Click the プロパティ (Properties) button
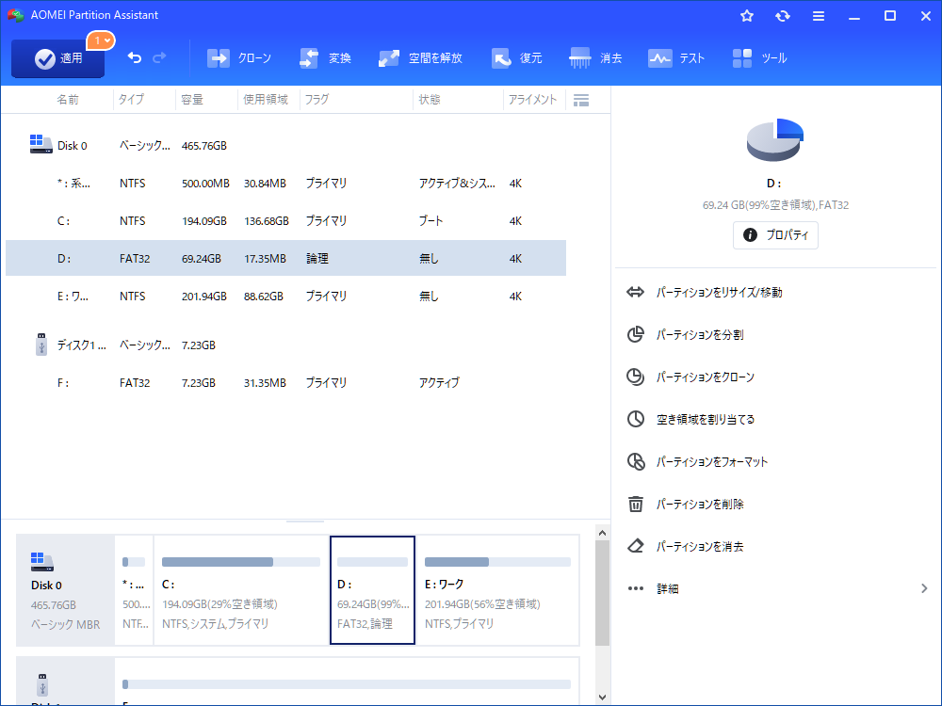942x706 pixels. pyautogui.click(x=775, y=234)
